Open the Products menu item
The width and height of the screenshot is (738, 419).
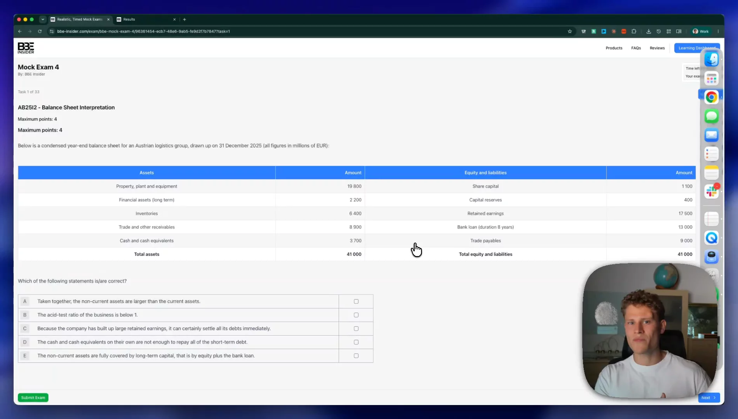[x=614, y=48]
